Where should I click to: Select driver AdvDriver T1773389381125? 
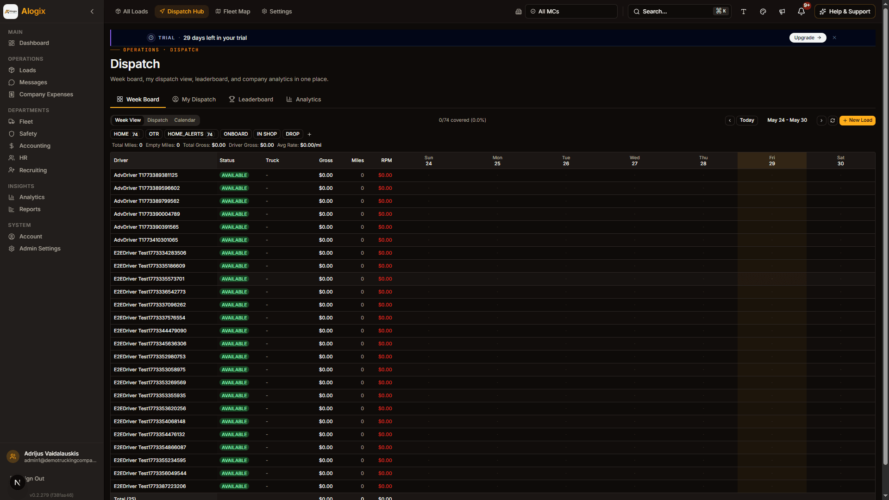[x=146, y=175]
